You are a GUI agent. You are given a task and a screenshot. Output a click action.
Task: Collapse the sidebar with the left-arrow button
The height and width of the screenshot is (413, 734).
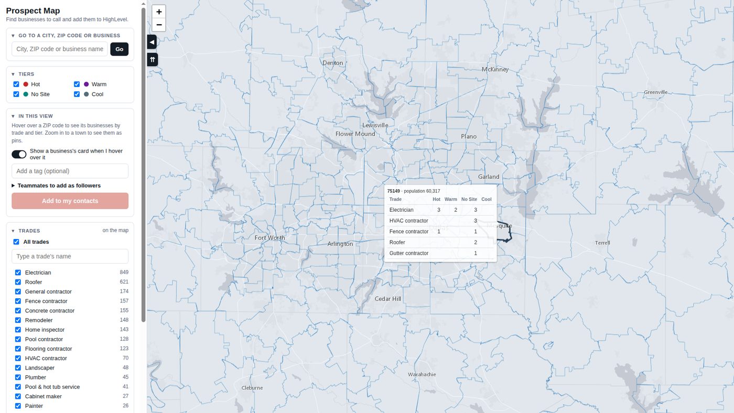point(152,42)
